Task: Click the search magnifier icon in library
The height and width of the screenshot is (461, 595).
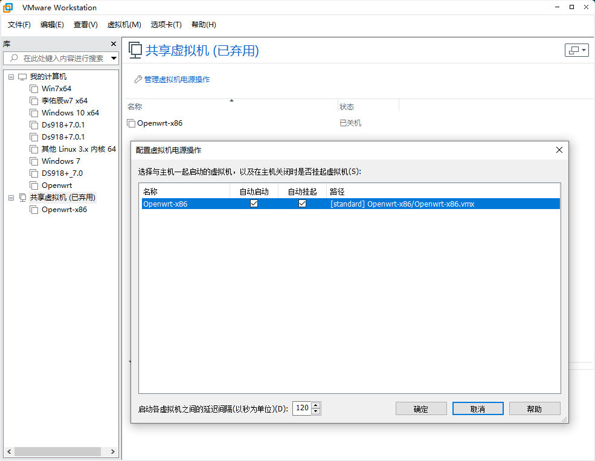Action: pyautogui.click(x=14, y=58)
